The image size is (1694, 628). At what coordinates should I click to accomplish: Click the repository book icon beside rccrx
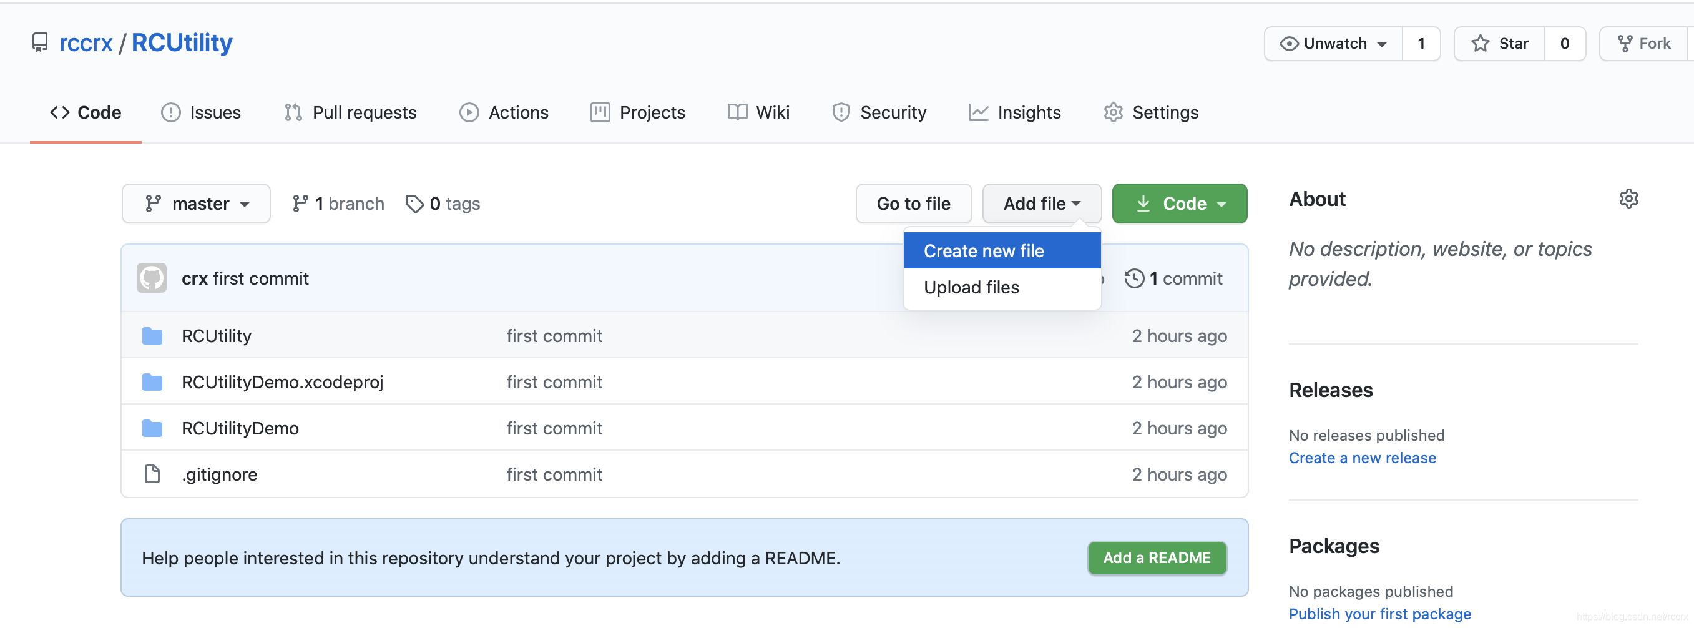click(x=40, y=42)
